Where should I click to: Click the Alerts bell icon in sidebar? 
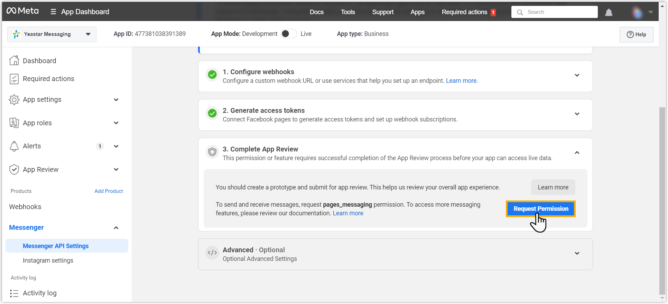point(14,146)
